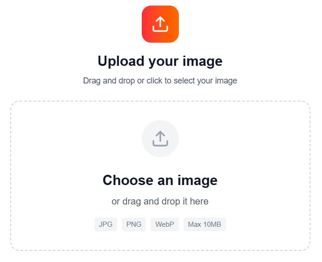Screen dimensions: 322x262
Task: Select the WebP format tag
Action: tap(164, 224)
